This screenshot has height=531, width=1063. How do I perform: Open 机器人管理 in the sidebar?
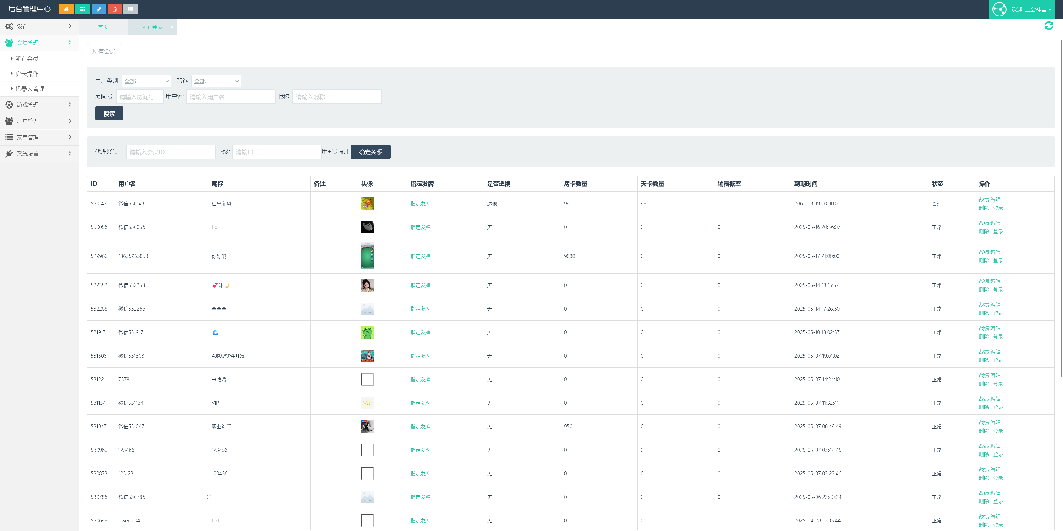30,89
